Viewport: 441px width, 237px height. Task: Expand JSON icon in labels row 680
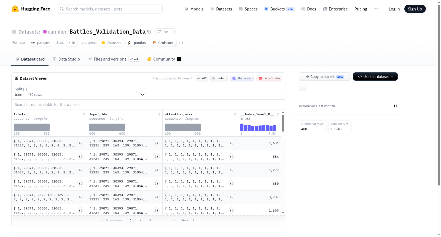[81, 184]
